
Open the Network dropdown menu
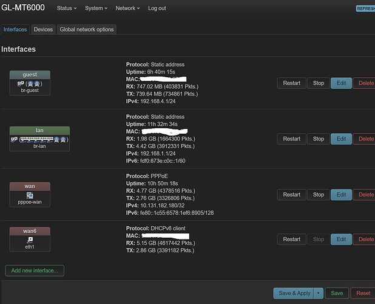pos(127,8)
